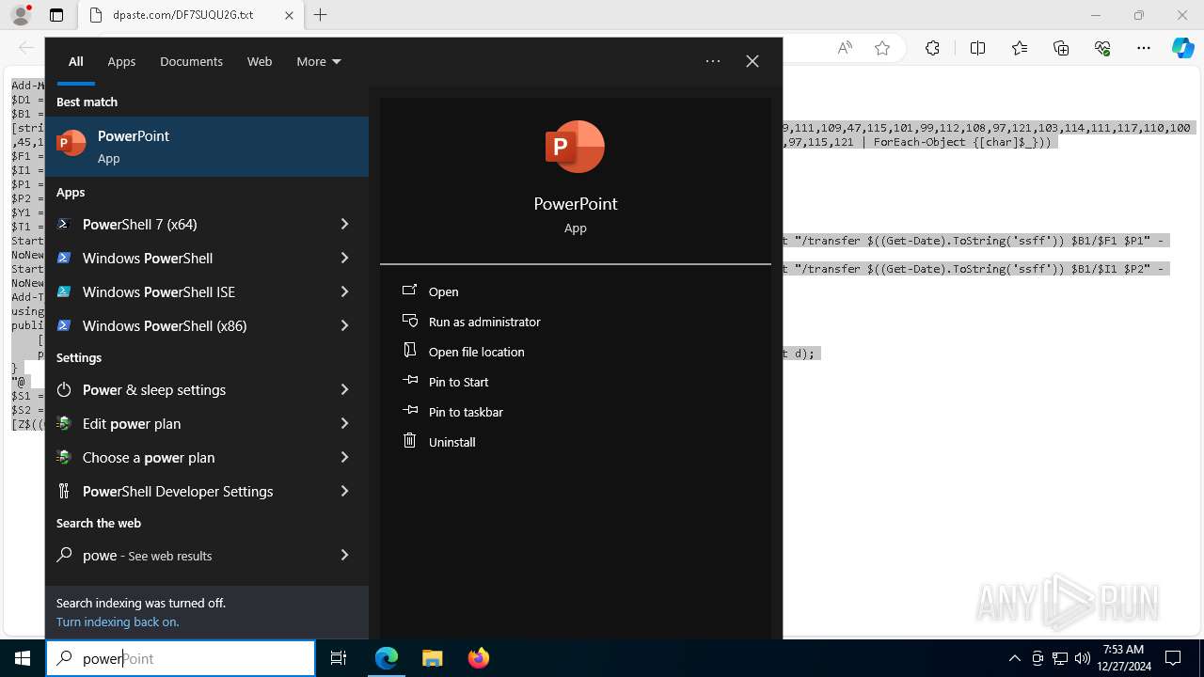
Task: Open Edge profile avatar
Action: (20, 15)
